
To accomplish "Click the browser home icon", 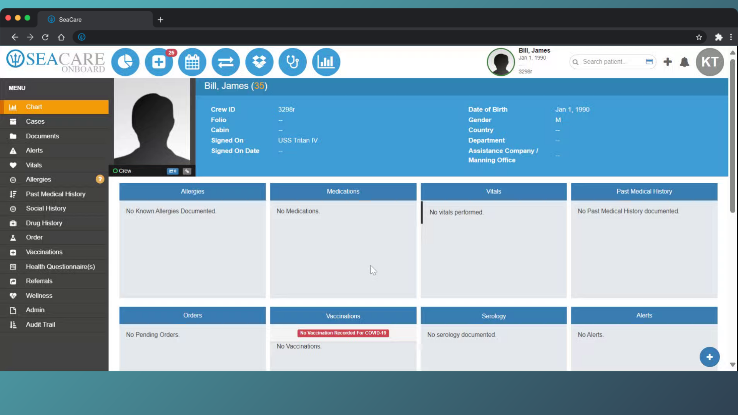I will click(x=61, y=37).
